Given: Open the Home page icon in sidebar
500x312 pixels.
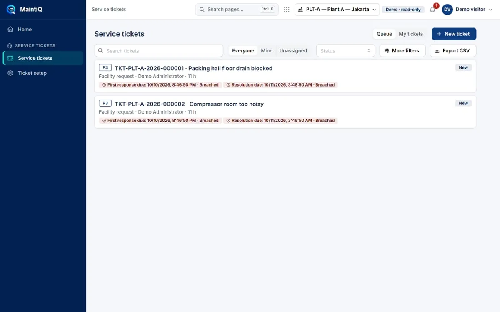Looking at the screenshot, I should [x=10, y=30].
